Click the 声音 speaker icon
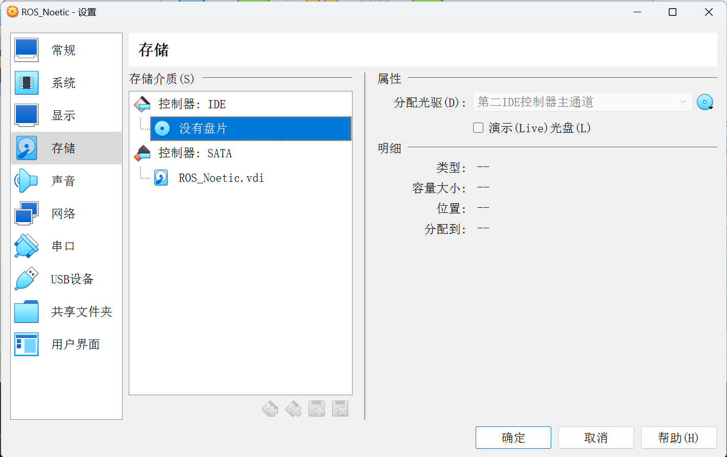 coord(27,181)
